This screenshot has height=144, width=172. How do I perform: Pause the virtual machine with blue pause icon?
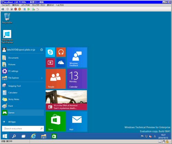click(24, 9)
